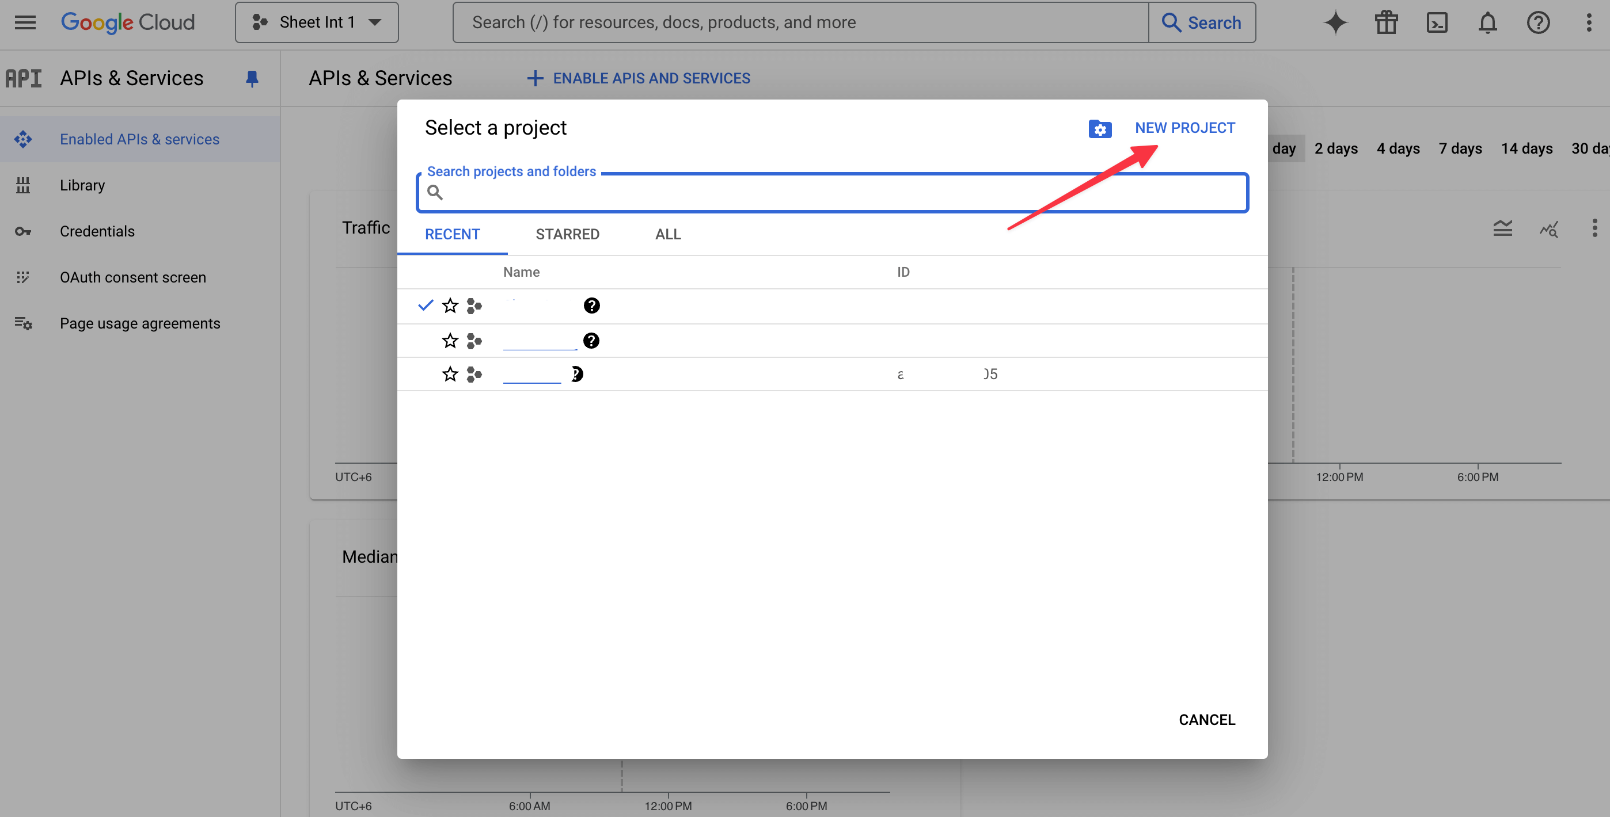Open the top bar vertical dots menu
Image resolution: width=1610 pixels, height=817 pixels.
[1589, 22]
